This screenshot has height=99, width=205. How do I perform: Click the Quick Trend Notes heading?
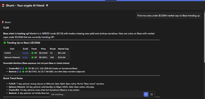[x=13, y=78]
